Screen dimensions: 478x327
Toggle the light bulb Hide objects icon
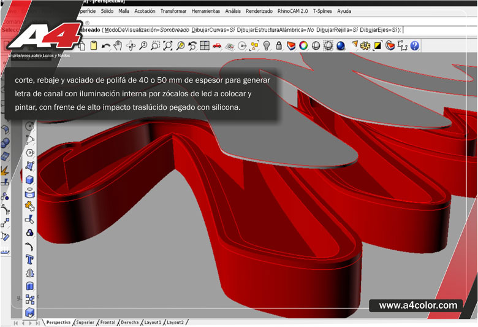267,45
